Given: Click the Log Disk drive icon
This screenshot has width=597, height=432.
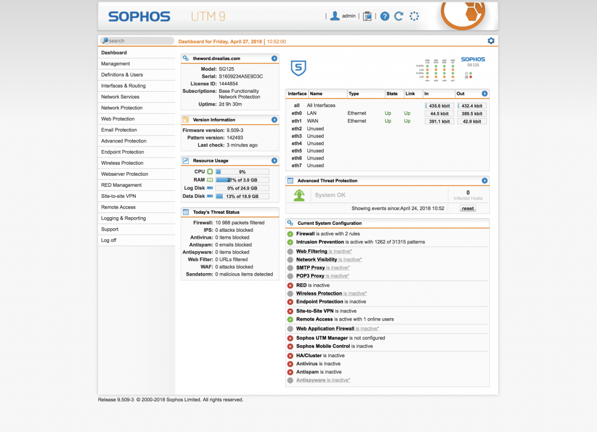Looking at the screenshot, I should tap(210, 188).
